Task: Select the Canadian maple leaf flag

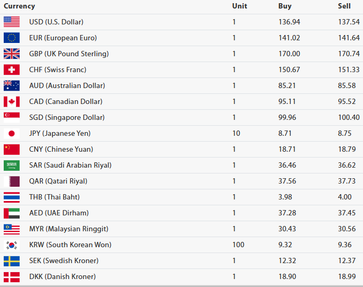Action: (12, 101)
